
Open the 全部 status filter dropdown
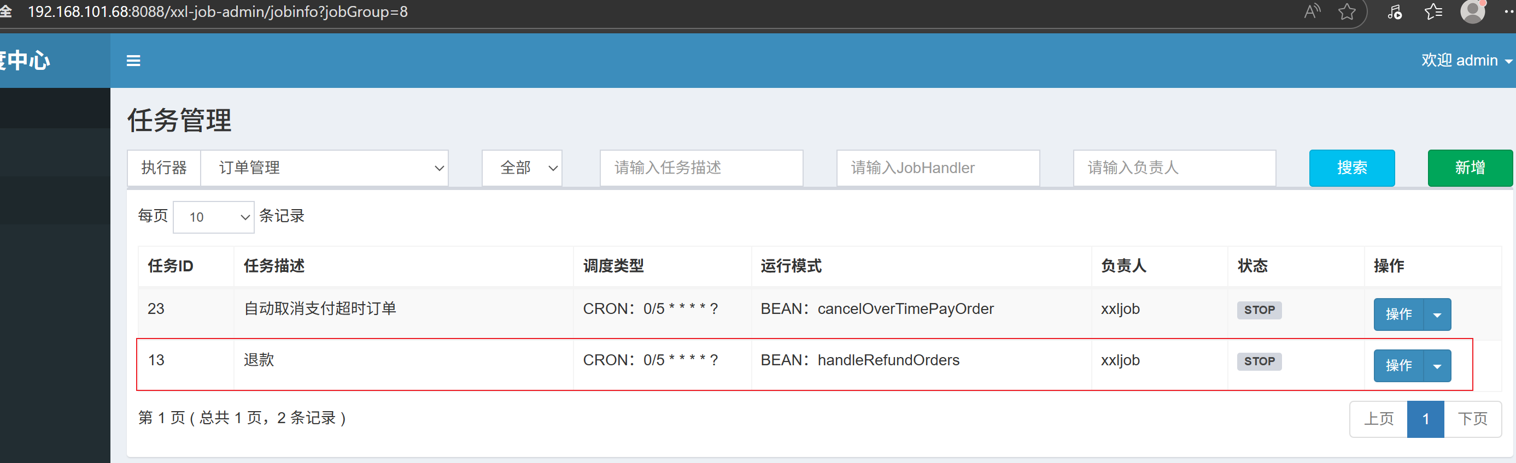[x=522, y=168]
